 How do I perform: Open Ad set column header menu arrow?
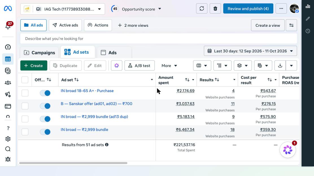[152, 80]
